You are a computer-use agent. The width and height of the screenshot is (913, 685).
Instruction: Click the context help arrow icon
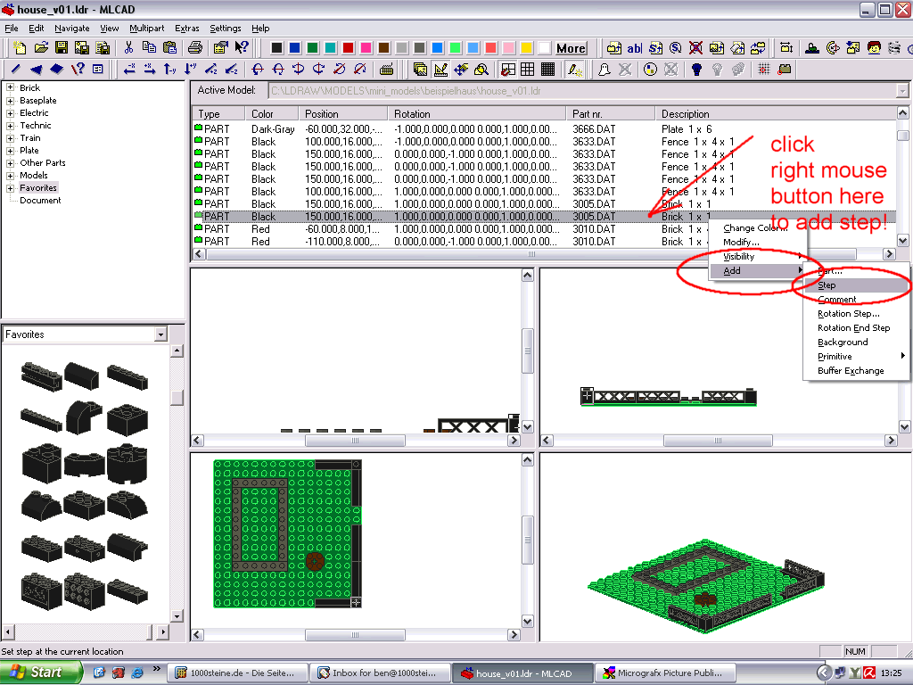coord(242,48)
